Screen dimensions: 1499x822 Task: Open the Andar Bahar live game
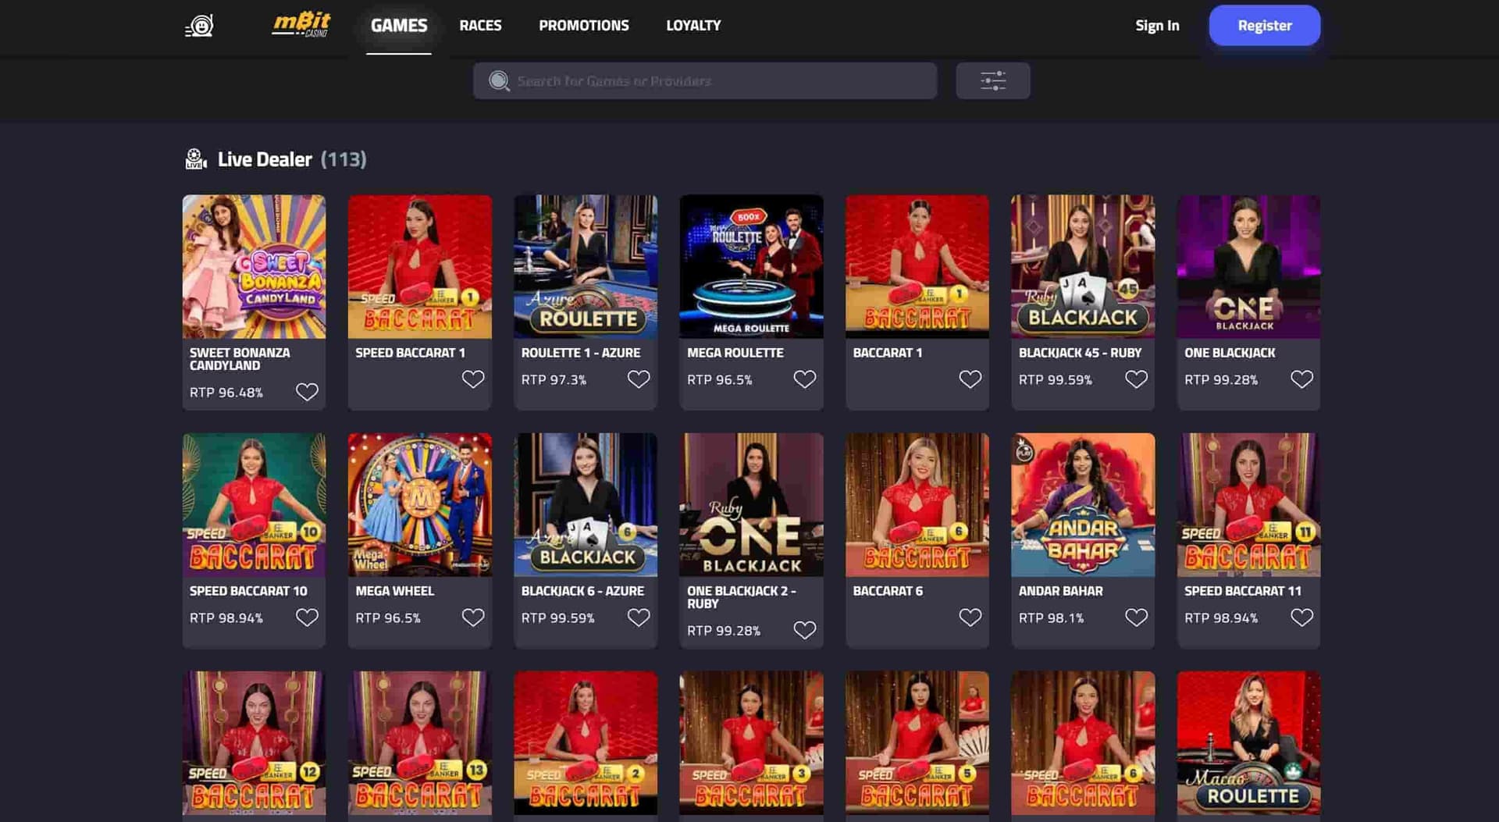pyautogui.click(x=1082, y=505)
